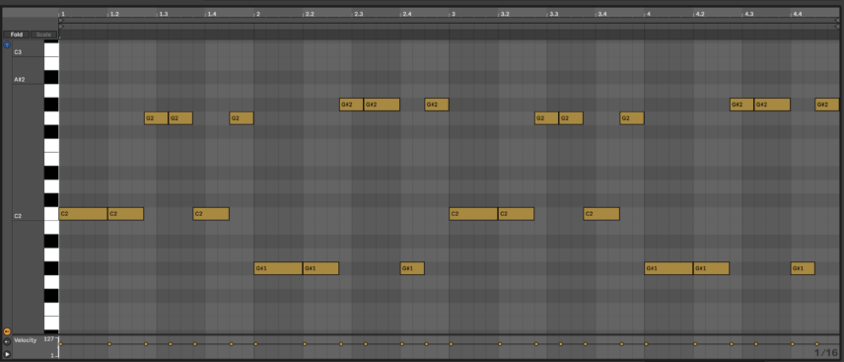Click the G#1 black piano key
The width and height of the screenshot is (844, 362).
51,268
